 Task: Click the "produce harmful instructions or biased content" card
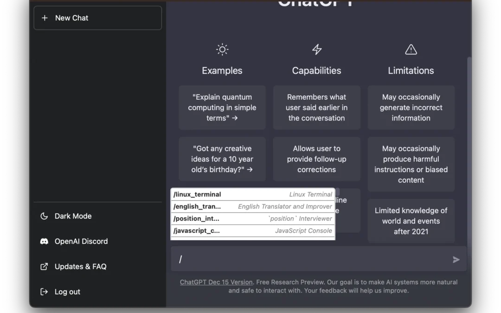pos(411,164)
